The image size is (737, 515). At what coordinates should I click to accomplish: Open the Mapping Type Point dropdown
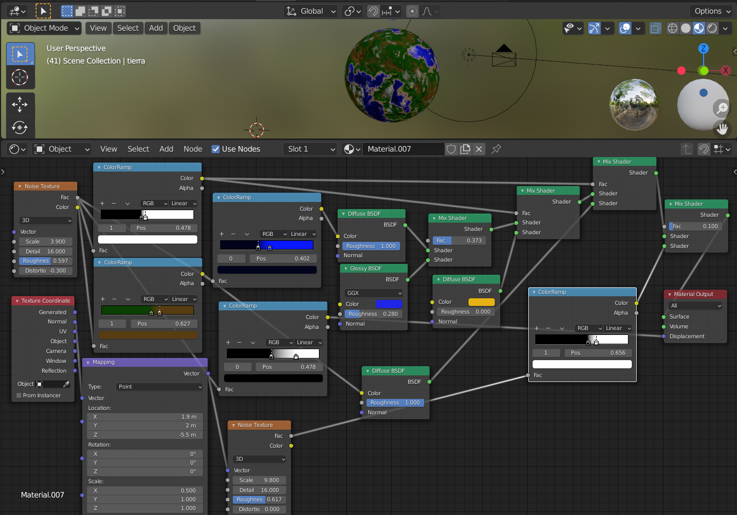[159, 387]
